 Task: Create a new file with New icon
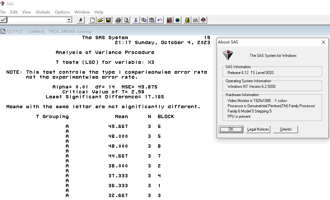pos(93,20)
